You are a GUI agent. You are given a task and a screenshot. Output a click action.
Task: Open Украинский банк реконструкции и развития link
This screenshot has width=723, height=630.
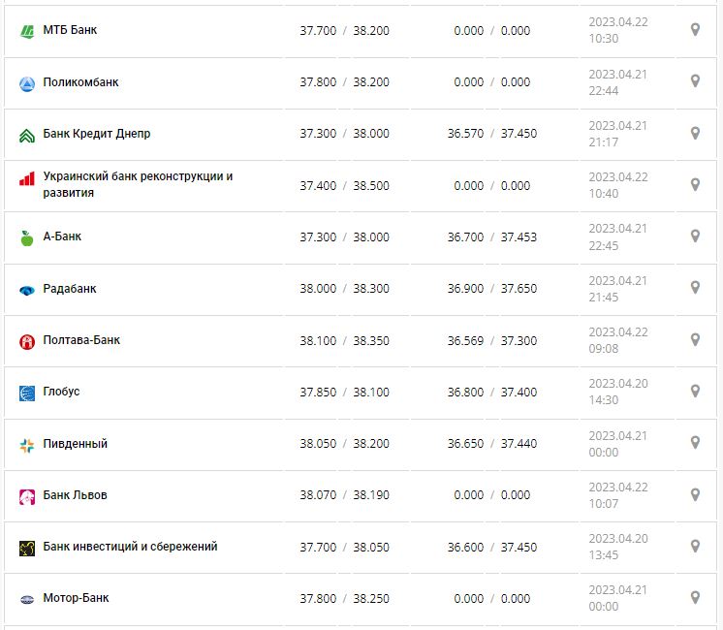coord(138,184)
